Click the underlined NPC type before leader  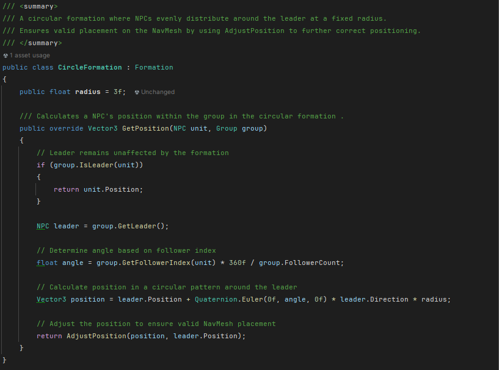[43, 226]
